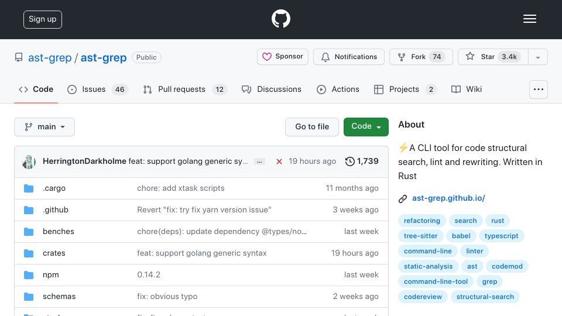Open the 0.14.2 commit link
The width and height of the screenshot is (562, 316).
point(149,275)
